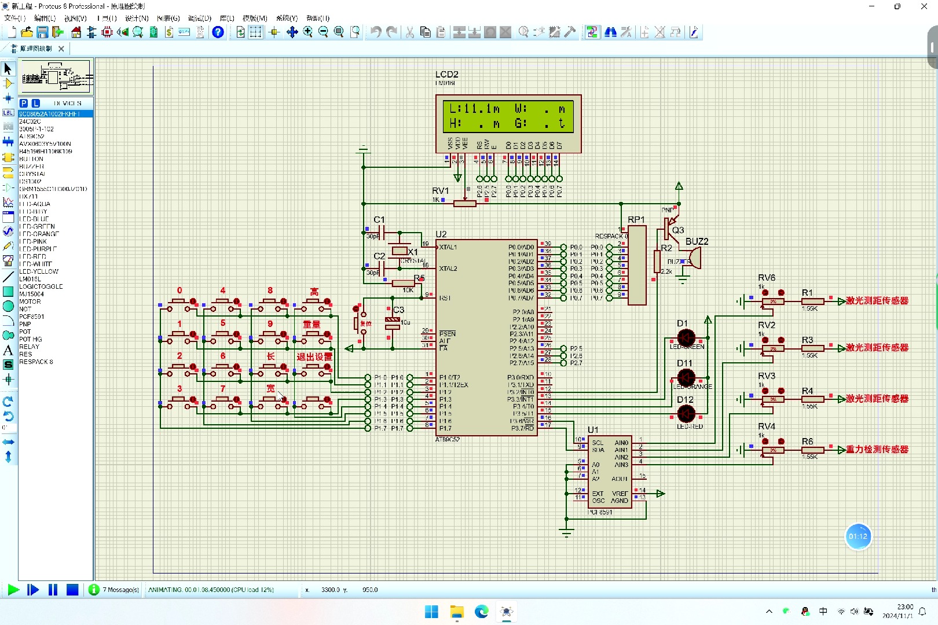
Task: Open Microsoft Edge from the taskbar
Action: point(482,611)
